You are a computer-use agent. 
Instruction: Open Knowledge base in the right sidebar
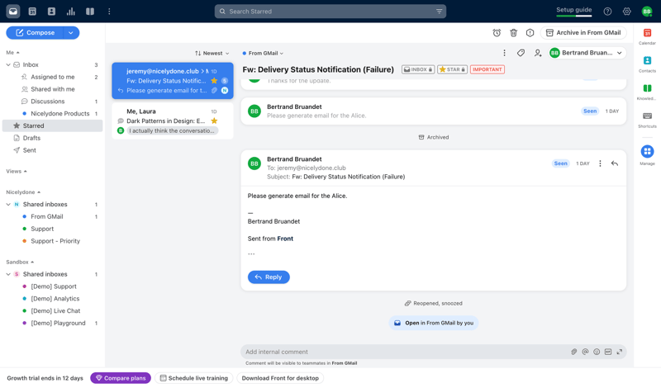tap(647, 92)
